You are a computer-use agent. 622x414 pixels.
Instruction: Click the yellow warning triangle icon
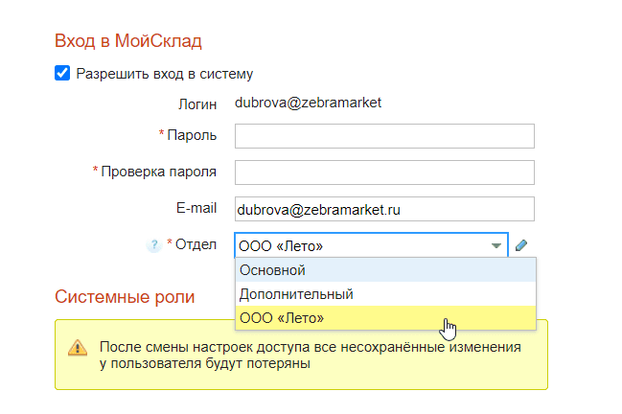[77, 347]
